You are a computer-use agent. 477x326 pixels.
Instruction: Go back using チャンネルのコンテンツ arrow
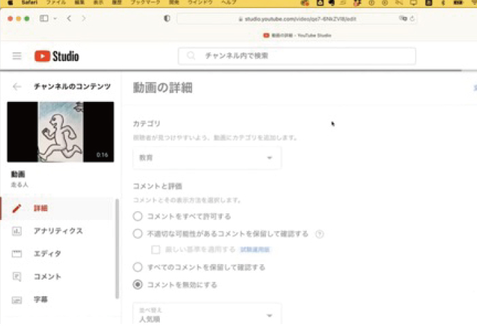tap(17, 87)
